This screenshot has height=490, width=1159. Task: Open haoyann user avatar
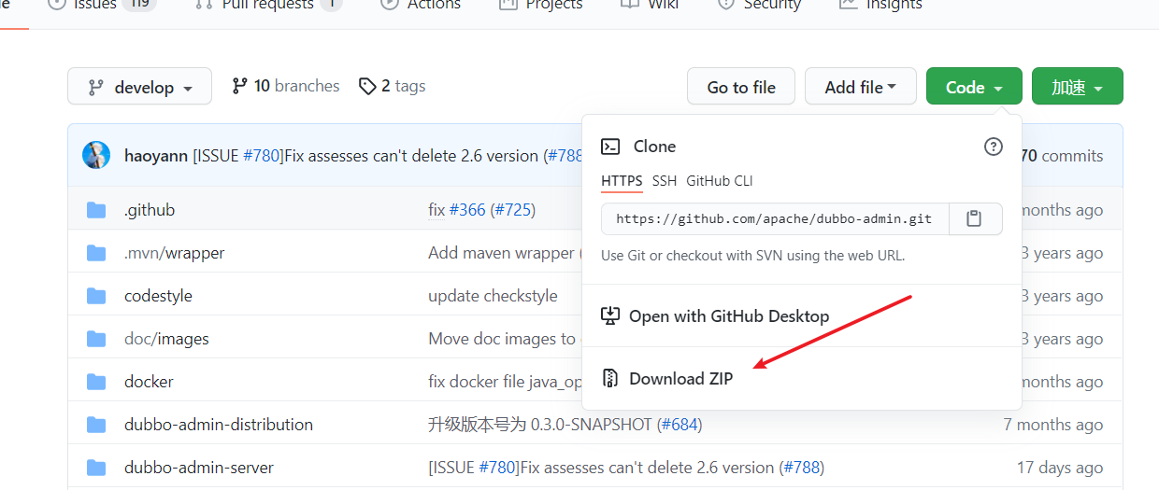(x=96, y=155)
